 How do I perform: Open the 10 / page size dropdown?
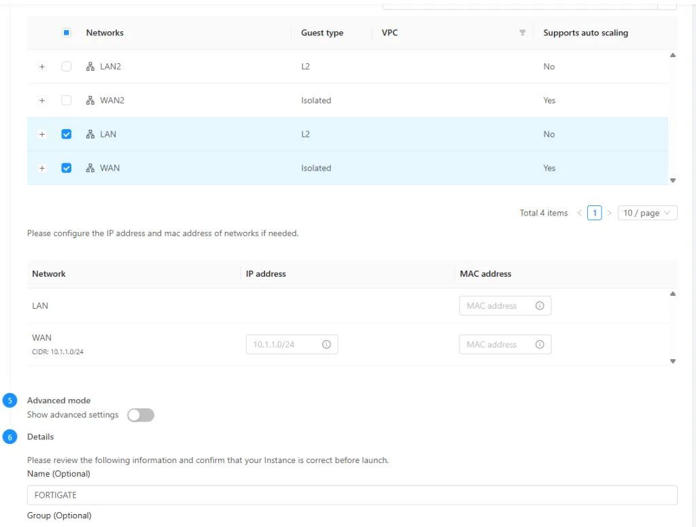647,213
